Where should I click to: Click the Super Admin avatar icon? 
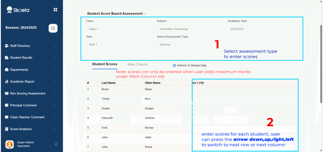(x=10, y=144)
